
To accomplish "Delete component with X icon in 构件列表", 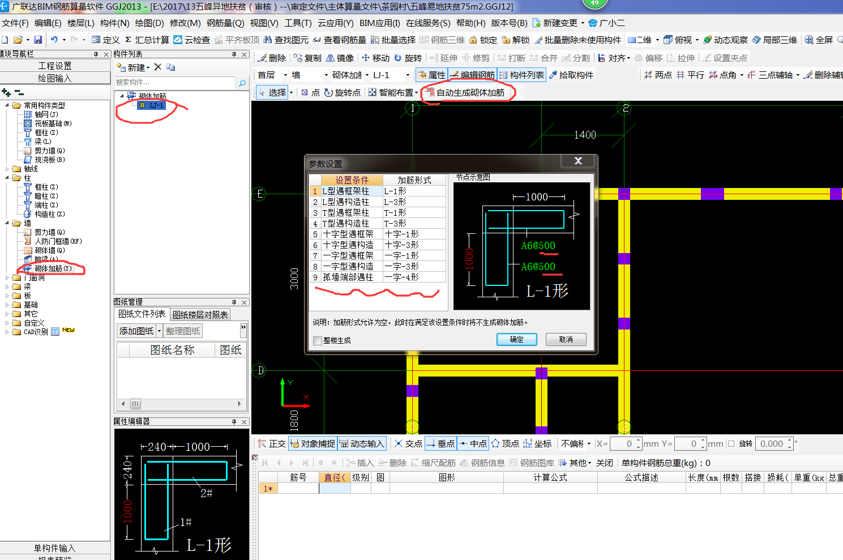I will [158, 67].
